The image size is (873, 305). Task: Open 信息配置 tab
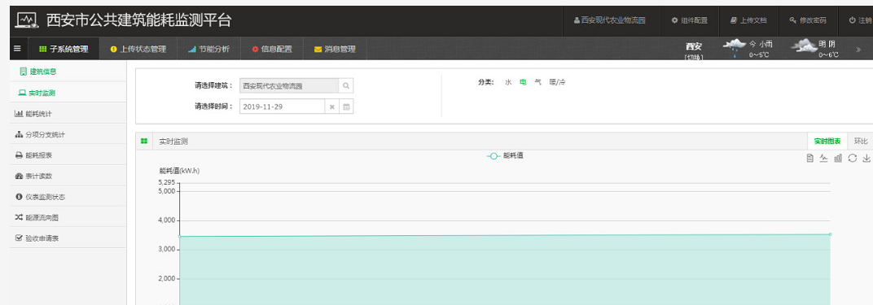(272, 49)
